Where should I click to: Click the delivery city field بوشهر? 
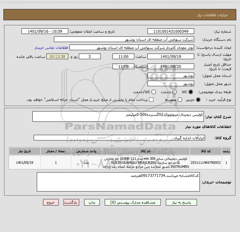click(x=171, y=83)
